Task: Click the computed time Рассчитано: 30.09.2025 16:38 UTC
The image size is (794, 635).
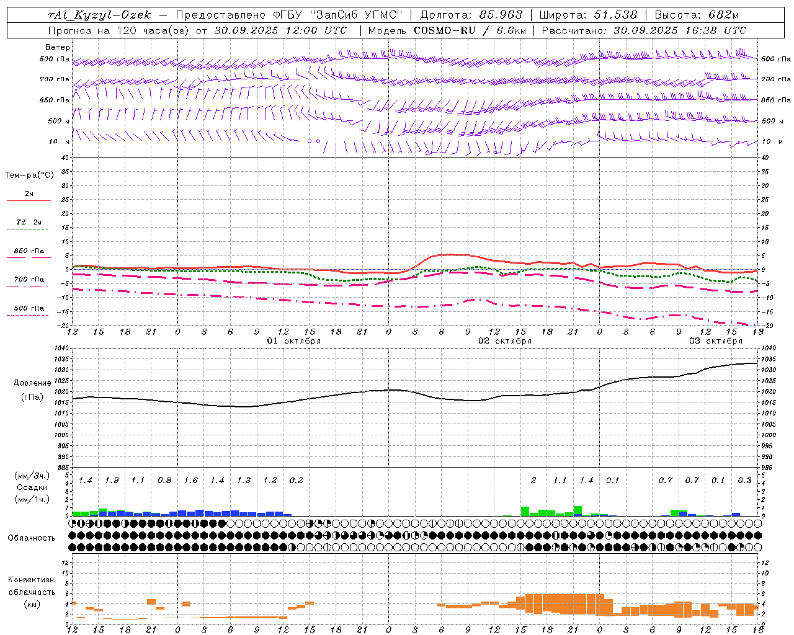Action: point(644,30)
